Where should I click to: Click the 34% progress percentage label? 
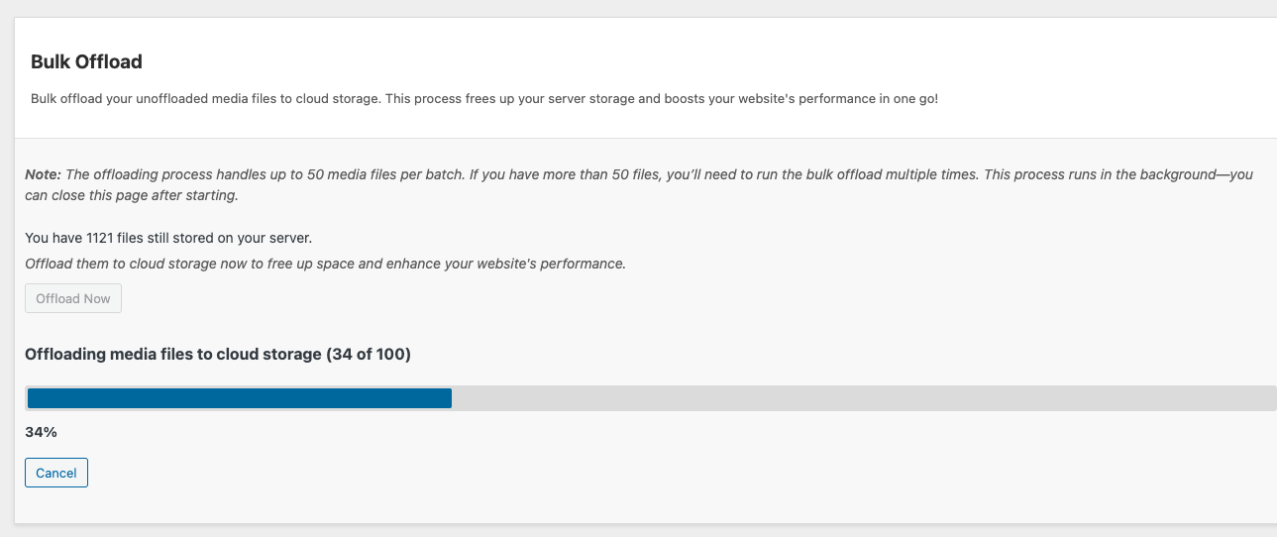41,432
